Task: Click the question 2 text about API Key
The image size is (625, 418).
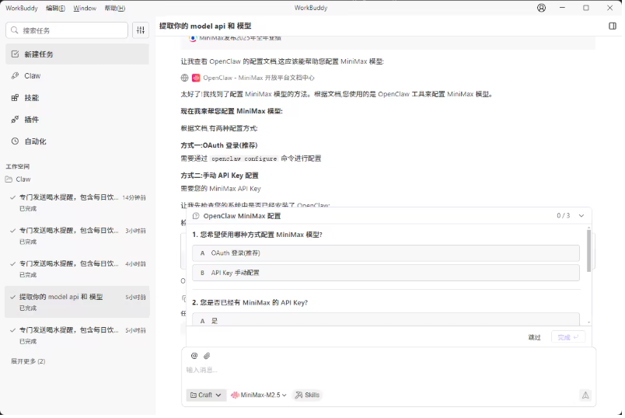Action: [x=250, y=303]
